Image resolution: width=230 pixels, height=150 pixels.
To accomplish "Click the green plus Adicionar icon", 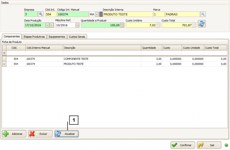I will (x=6, y=134).
